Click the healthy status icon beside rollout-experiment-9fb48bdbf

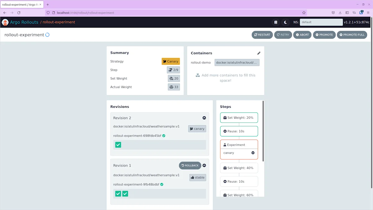(x=162, y=185)
